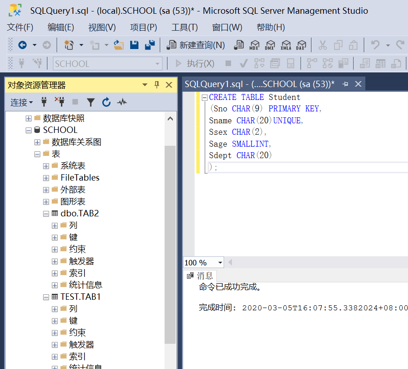Open the 文件(F) menu
Image resolution: width=408 pixels, height=369 pixels.
coord(20,28)
